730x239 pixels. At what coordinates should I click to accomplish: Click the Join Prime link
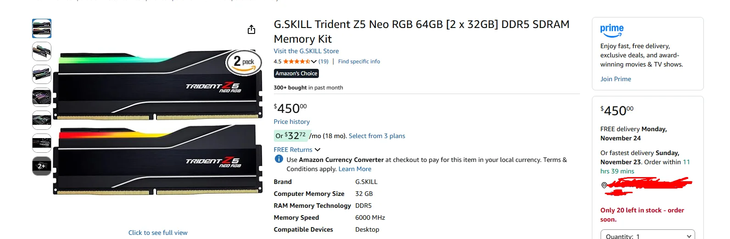click(615, 79)
